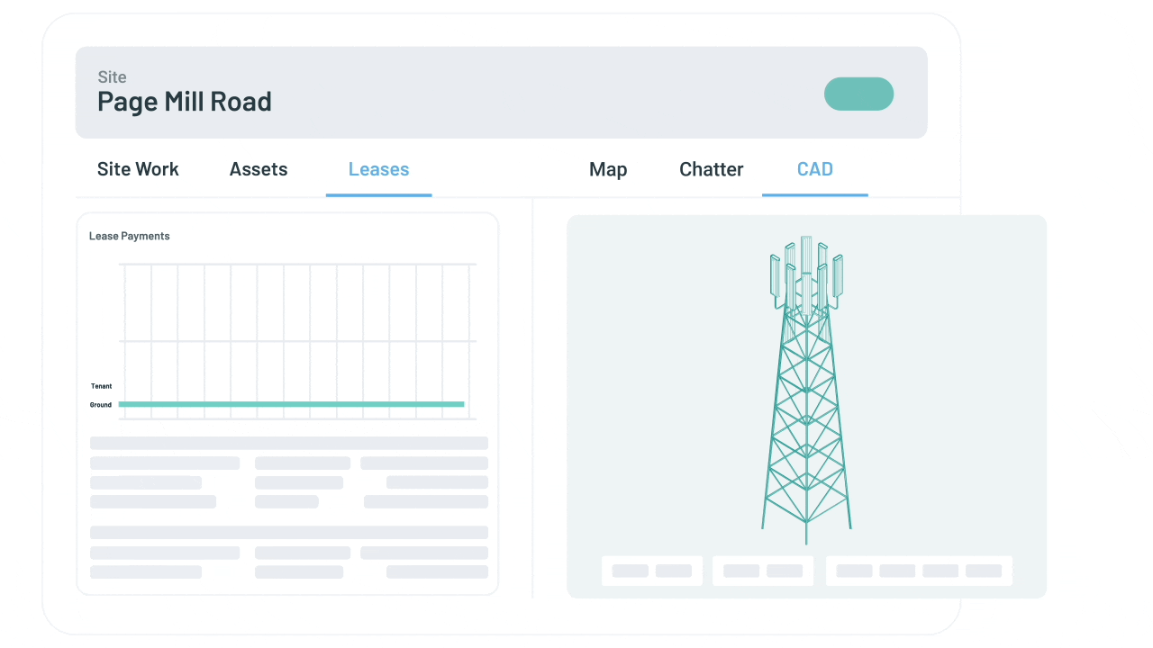This screenshot has width=1153, height=648.
Task: Click the third icon in the rightmost CAD control group
Action: (940, 571)
